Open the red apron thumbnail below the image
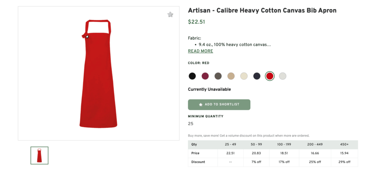This screenshot has height=170, width=386. click(40, 155)
